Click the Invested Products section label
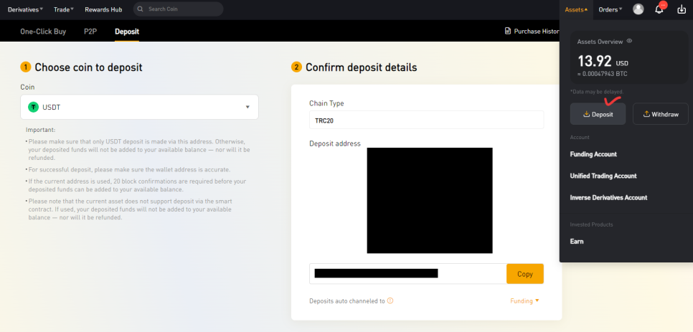The height and width of the screenshot is (332, 693). [591, 224]
